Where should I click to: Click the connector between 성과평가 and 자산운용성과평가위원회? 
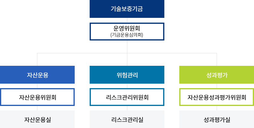tap(217, 86)
